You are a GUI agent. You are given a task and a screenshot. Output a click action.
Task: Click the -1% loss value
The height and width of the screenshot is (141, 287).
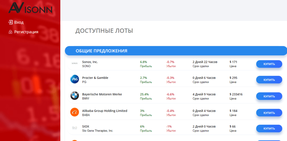169,126
